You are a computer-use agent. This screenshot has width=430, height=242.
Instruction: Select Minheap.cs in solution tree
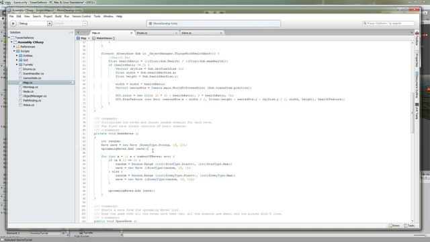(x=31, y=87)
